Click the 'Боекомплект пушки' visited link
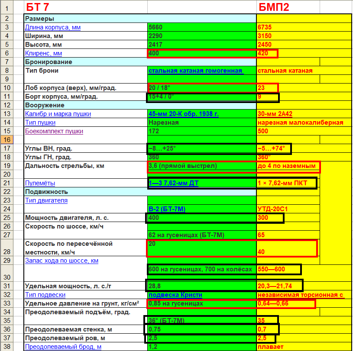 (x=54, y=131)
